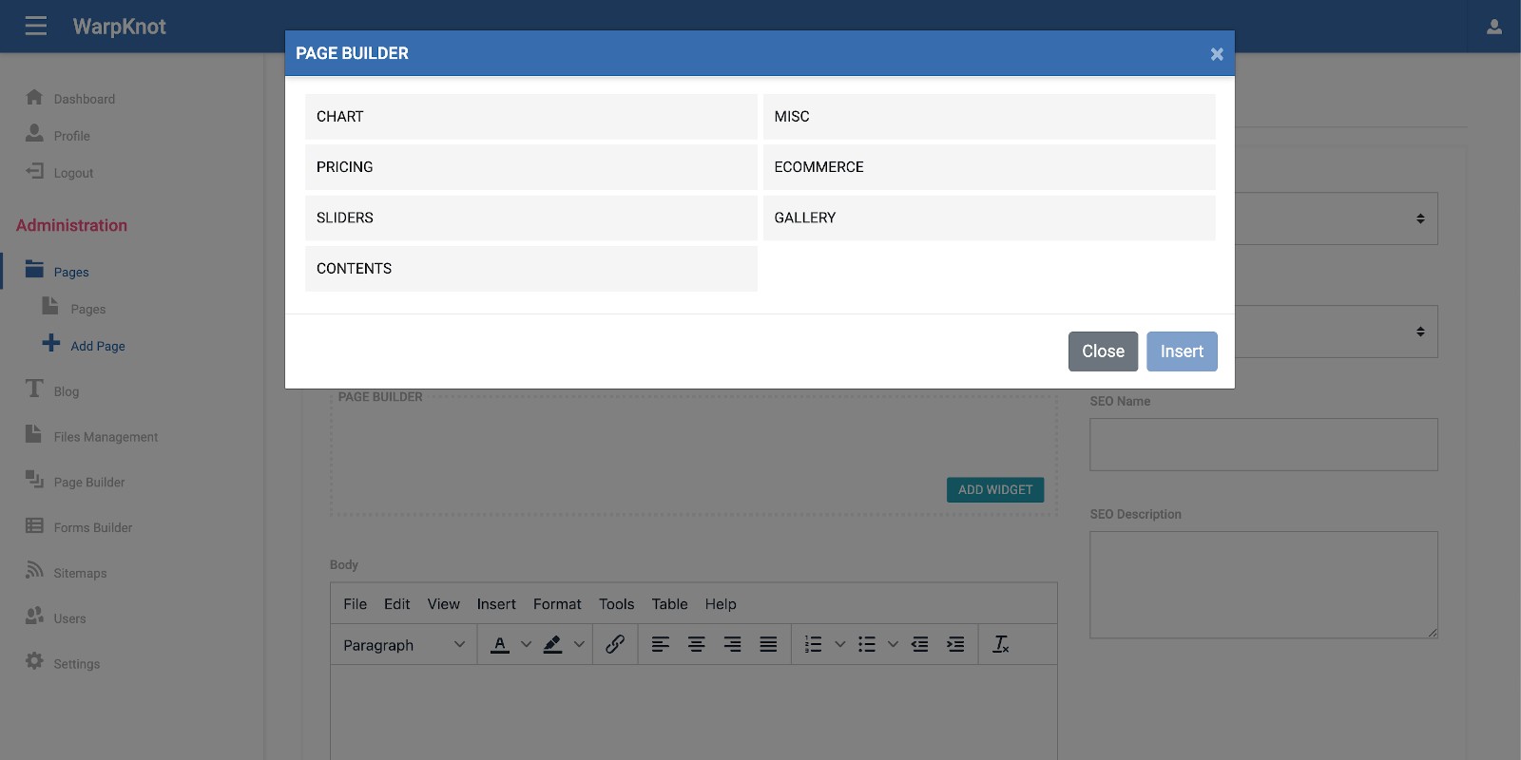Open the highlight color dropdown arrow

(x=579, y=644)
